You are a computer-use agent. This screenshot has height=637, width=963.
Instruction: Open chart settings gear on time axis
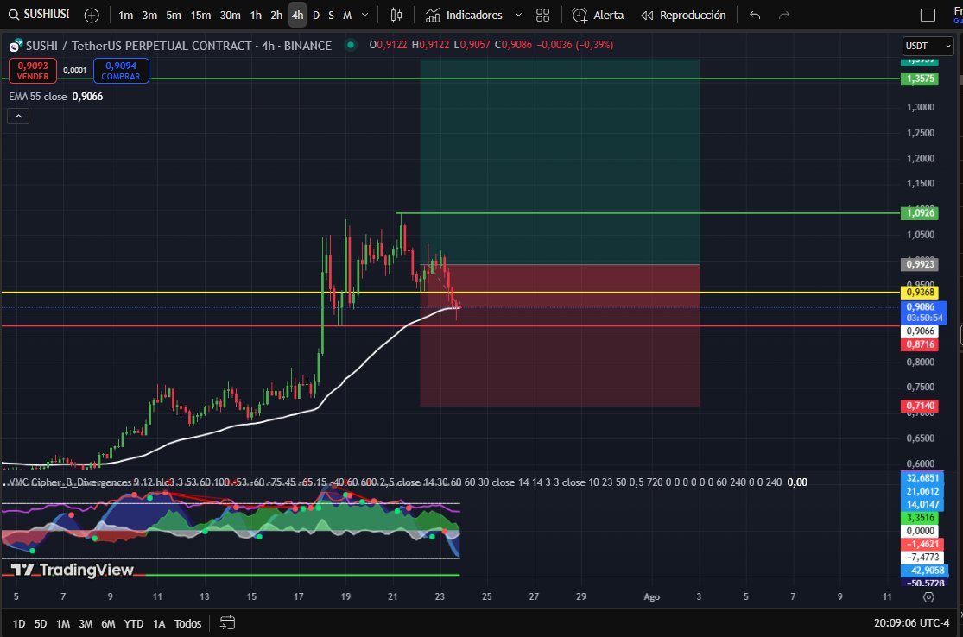coord(928,597)
